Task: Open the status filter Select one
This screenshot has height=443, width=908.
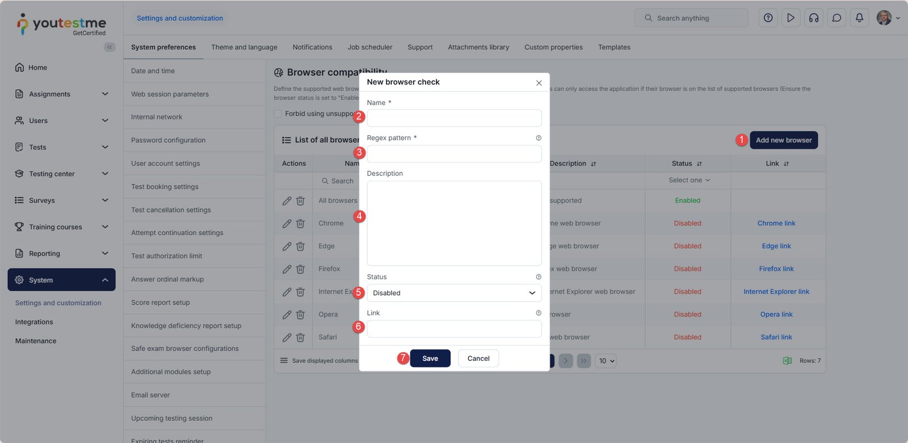Action: click(688, 180)
